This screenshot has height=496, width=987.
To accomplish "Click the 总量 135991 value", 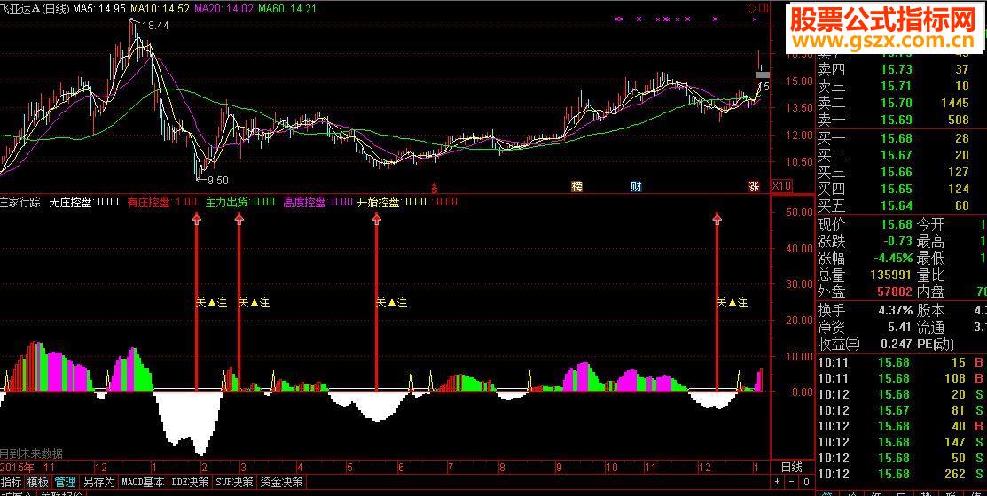I will tap(892, 275).
